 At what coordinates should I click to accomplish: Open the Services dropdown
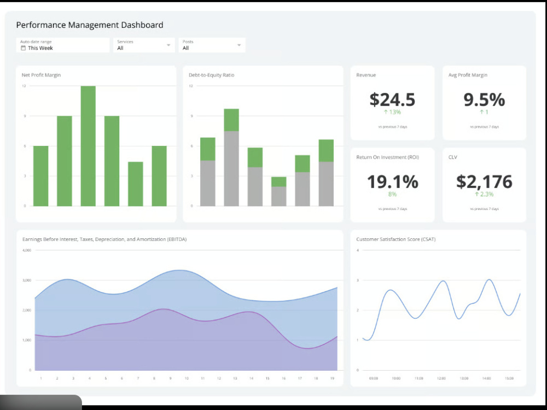click(144, 45)
